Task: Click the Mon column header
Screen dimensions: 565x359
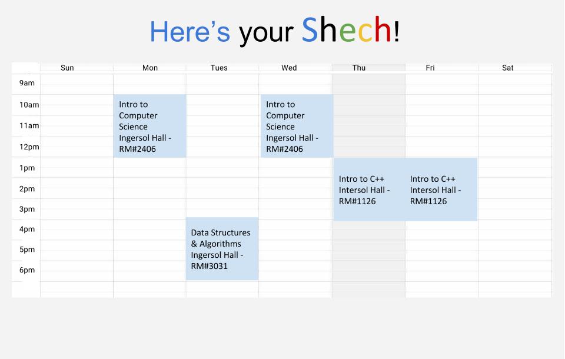Action: click(150, 68)
